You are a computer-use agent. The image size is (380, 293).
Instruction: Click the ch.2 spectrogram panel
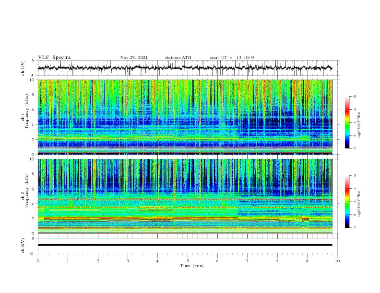pyautogui.click(x=185, y=196)
